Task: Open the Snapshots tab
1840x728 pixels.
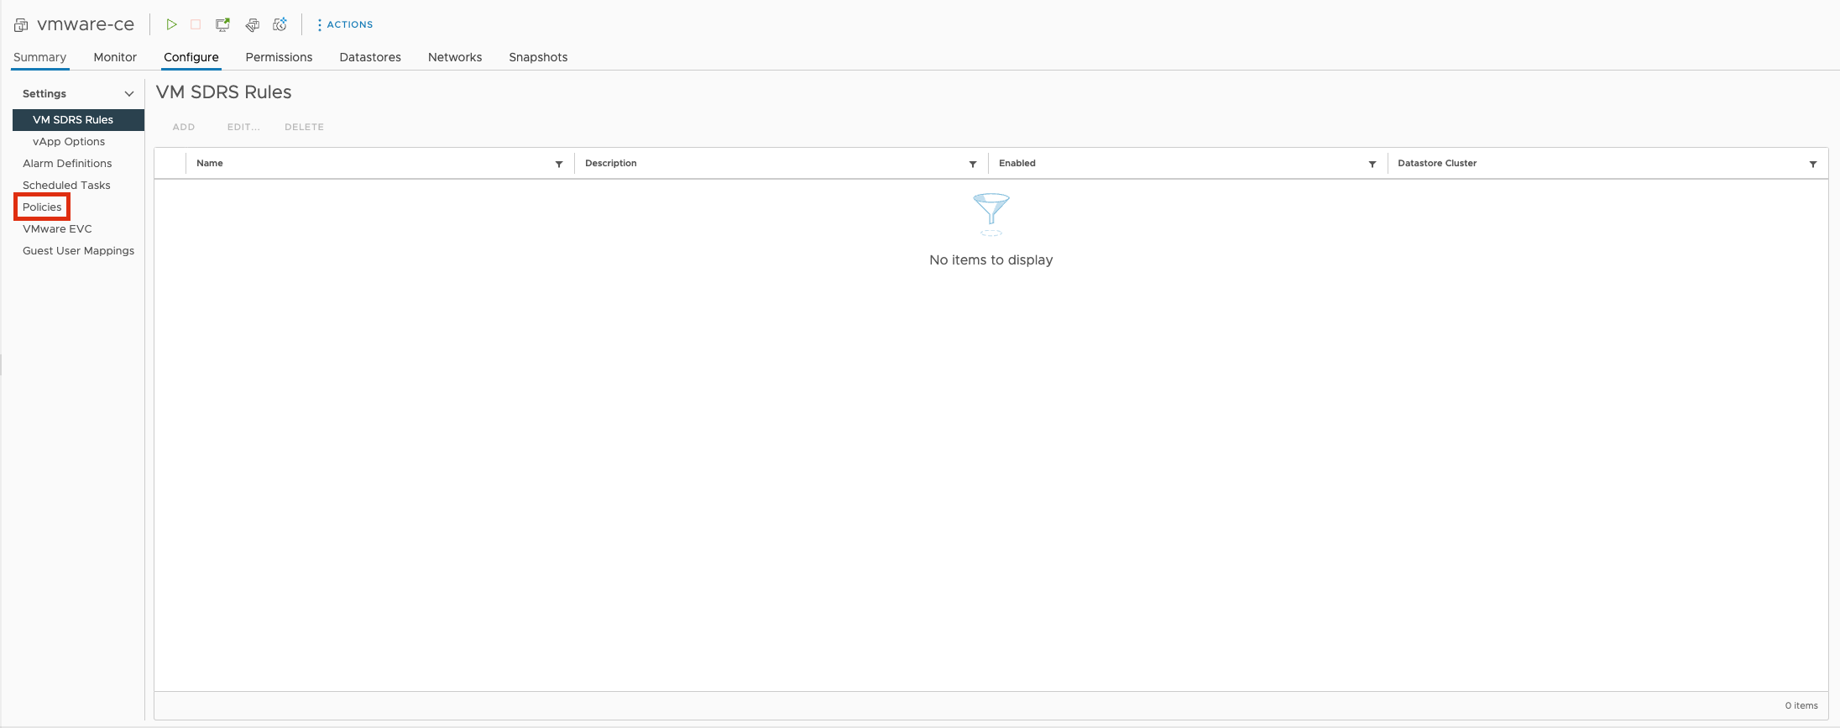Action: (538, 57)
